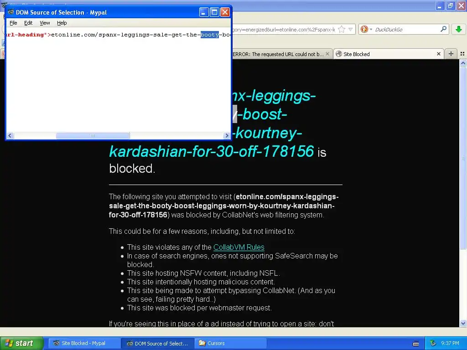Click DOM Source horizontal scrollbar thumb
This screenshot has height=350, width=467.
click(93, 136)
